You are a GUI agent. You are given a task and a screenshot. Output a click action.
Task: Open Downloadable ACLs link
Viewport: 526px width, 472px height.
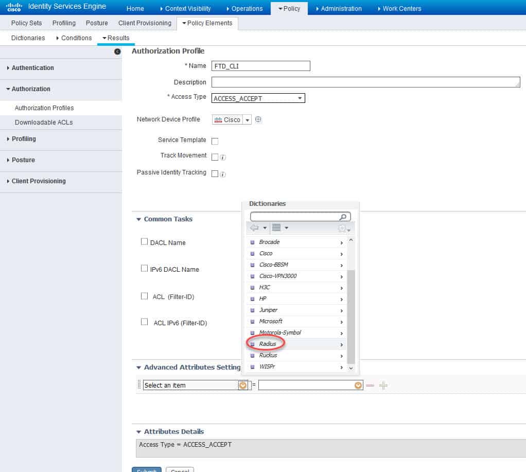[x=44, y=123]
